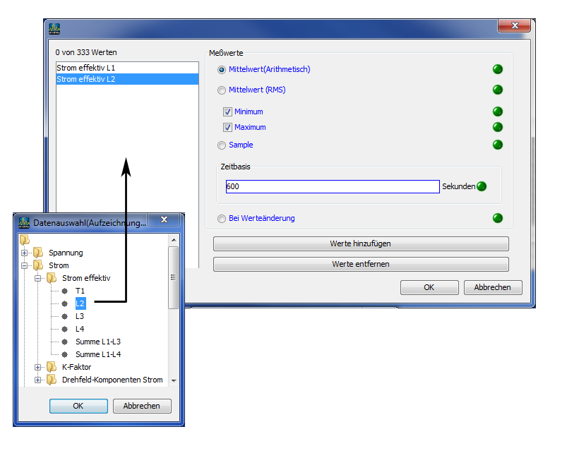Click the root folder icon in data tree

[25, 240]
